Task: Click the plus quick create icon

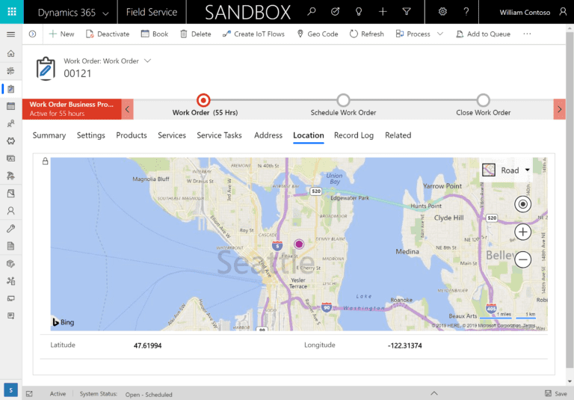Action: [x=383, y=12]
